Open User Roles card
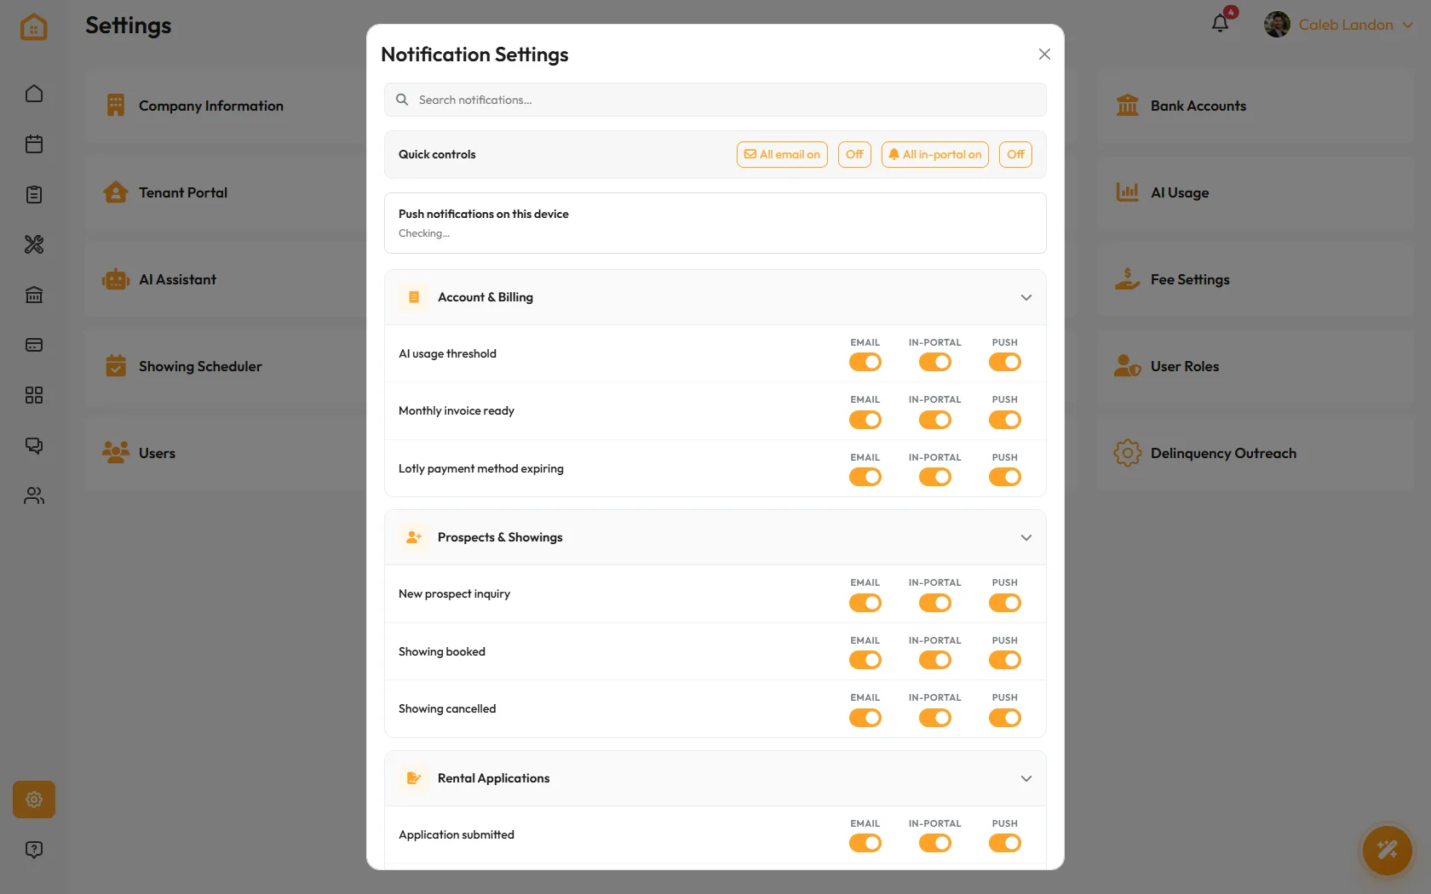This screenshot has width=1431, height=894. [x=1256, y=366]
